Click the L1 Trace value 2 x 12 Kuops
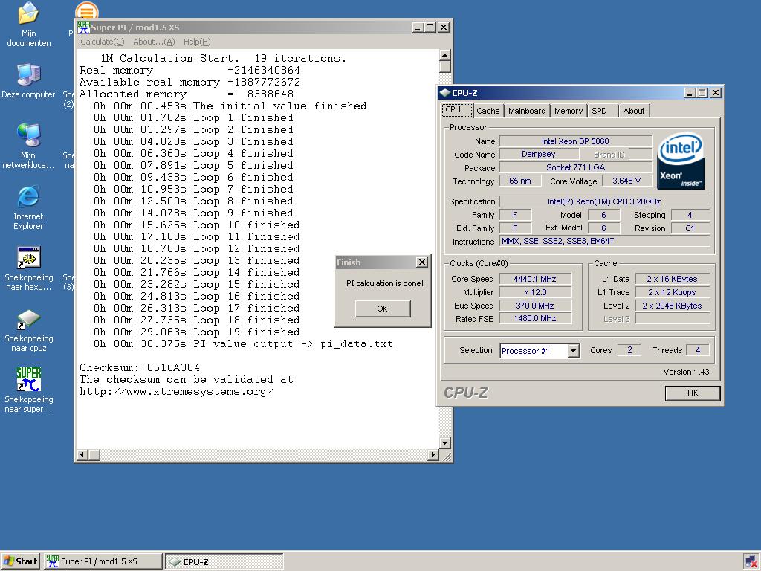The height and width of the screenshot is (571, 761). click(672, 292)
